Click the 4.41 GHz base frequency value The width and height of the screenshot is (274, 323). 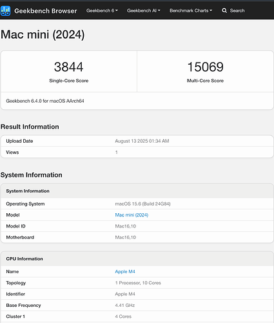[x=125, y=306]
